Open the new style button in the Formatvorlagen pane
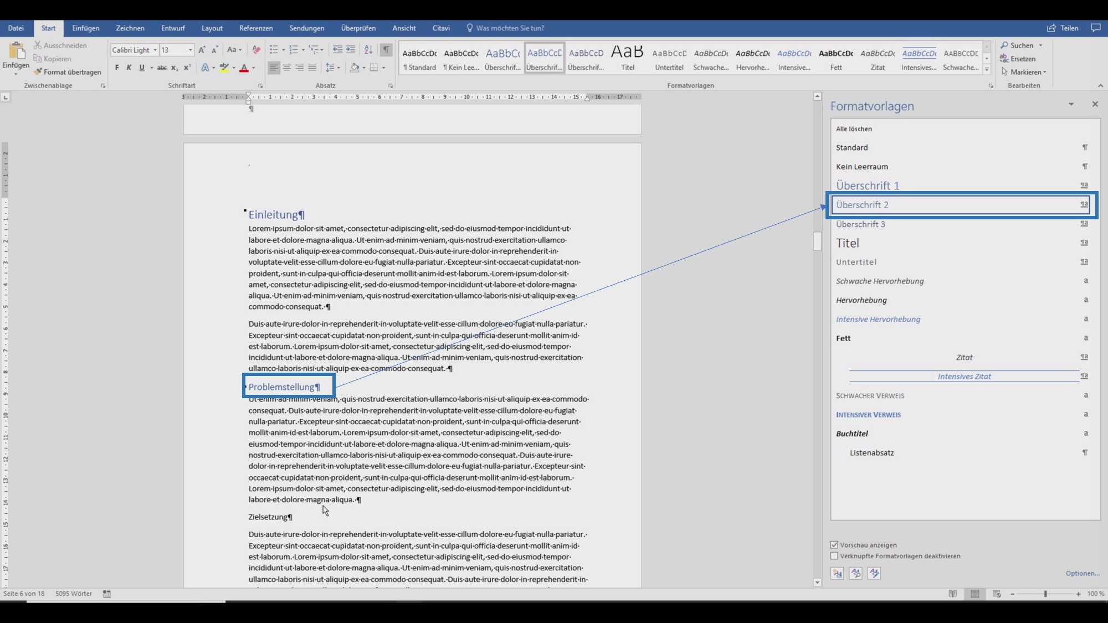 (837, 573)
